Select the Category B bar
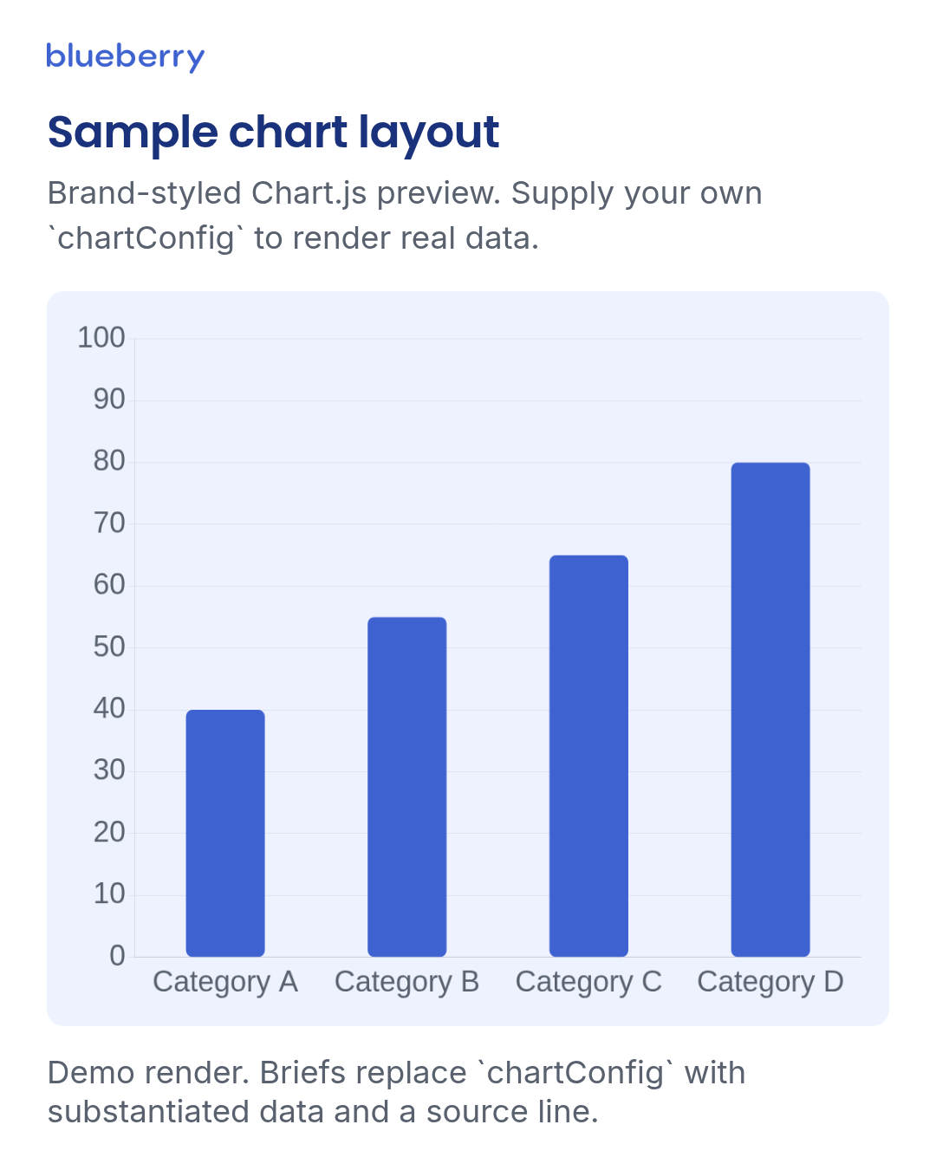Image resolution: width=936 pixels, height=1170 pixels. [x=407, y=787]
